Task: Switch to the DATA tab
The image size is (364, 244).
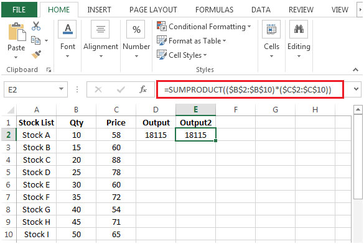Action: click(x=261, y=10)
